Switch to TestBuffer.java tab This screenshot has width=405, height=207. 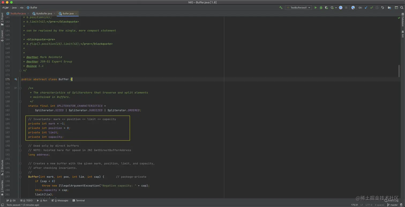click(18, 13)
